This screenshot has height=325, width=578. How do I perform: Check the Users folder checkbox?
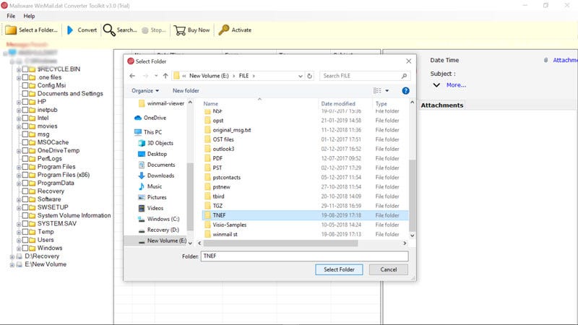(25, 240)
